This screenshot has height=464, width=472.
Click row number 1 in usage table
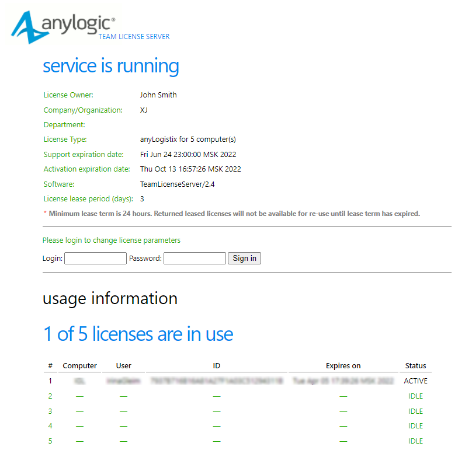[50, 381]
